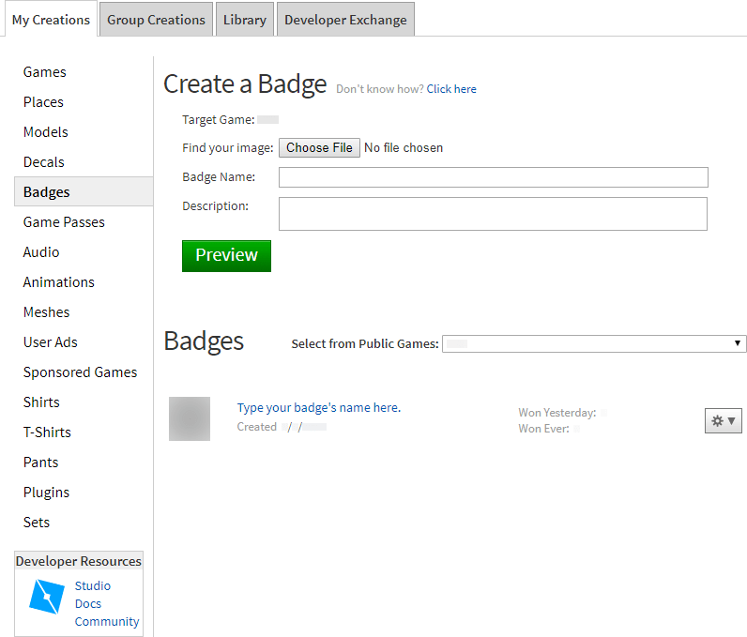This screenshot has height=637, width=747.
Task: Open the Docs developer resource link
Action: tap(88, 603)
